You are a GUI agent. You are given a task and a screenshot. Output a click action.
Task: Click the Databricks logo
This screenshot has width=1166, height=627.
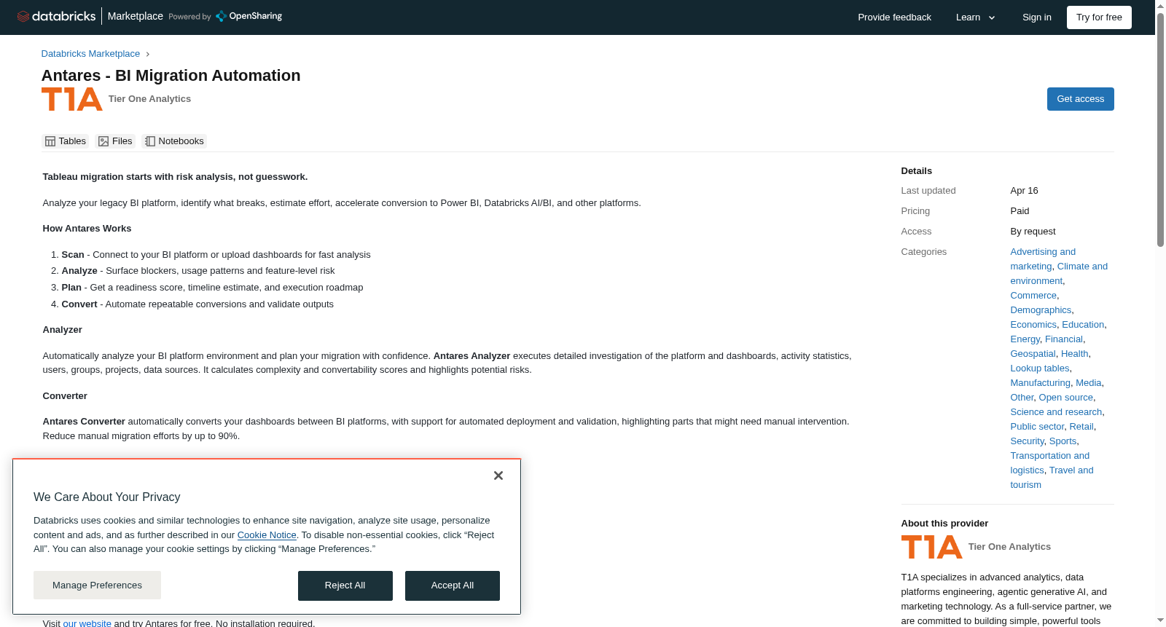coord(56,16)
